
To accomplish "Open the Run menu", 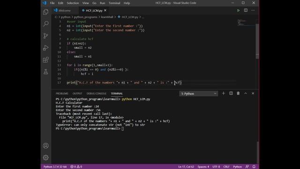I will 102,3.
